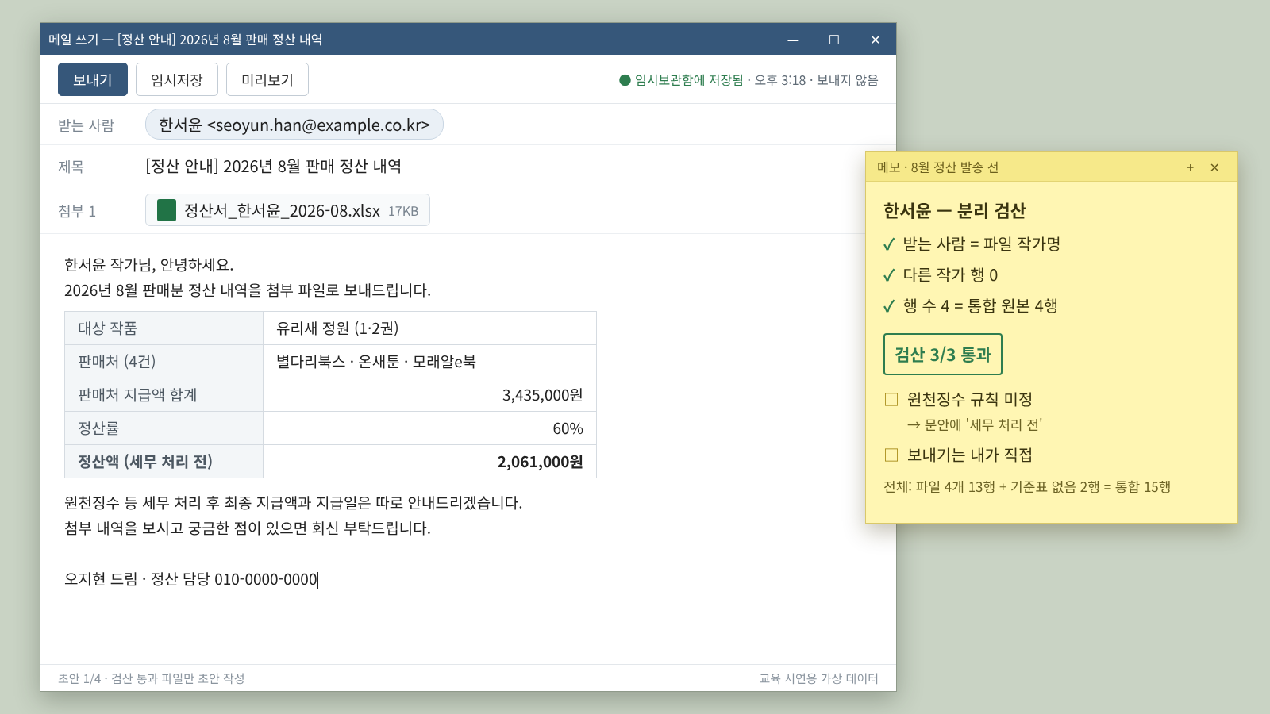Click the memo footer line starting 전체: 파일 4개
This screenshot has width=1270, height=714.
pos(1027,487)
